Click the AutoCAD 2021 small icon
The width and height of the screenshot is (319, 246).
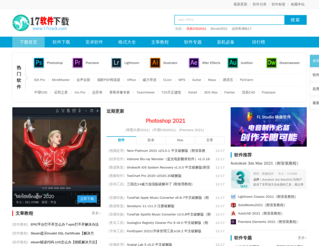tap(233, 214)
